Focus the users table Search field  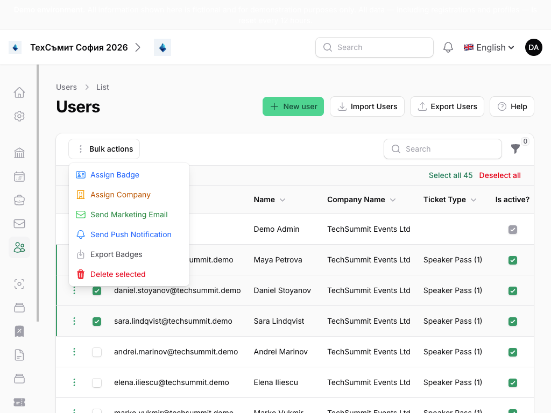pos(443,149)
